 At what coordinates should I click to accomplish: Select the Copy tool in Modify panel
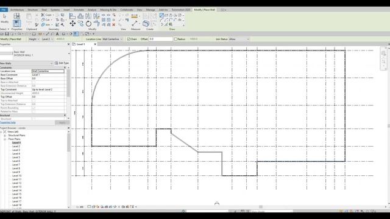coord(80,24)
